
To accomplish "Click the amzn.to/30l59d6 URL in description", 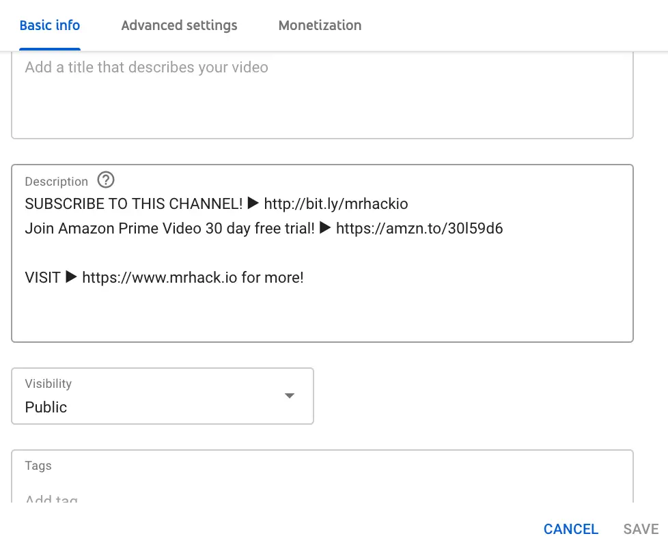I will click(x=419, y=228).
